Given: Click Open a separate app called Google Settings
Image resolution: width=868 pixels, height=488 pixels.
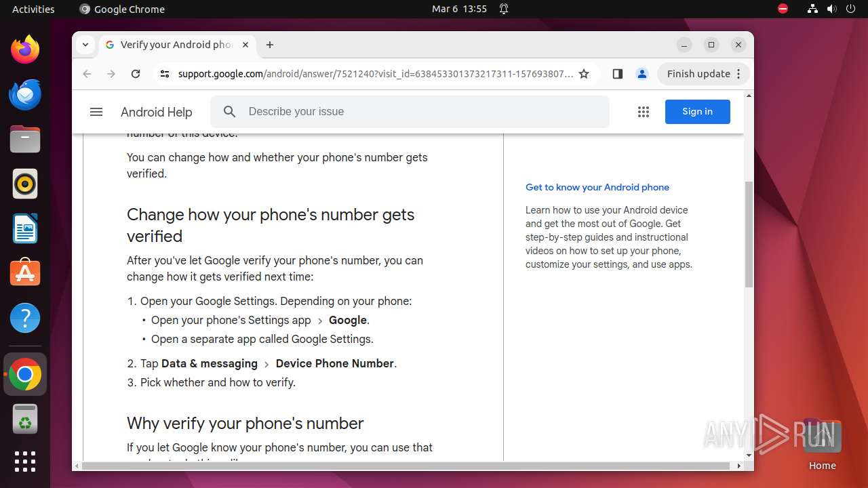Looking at the screenshot, I should point(262,340).
